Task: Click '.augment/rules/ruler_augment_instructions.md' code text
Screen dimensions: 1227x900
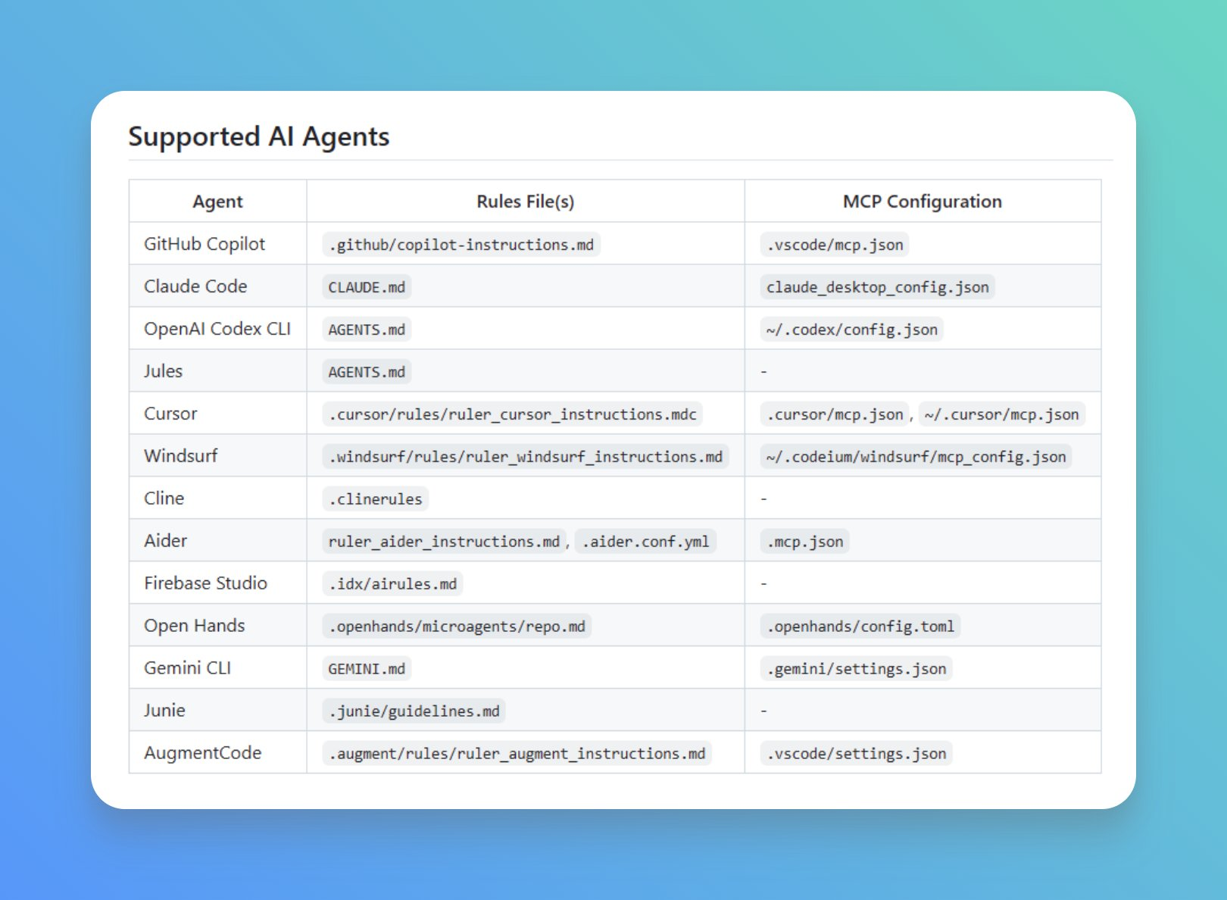Action: point(517,754)
